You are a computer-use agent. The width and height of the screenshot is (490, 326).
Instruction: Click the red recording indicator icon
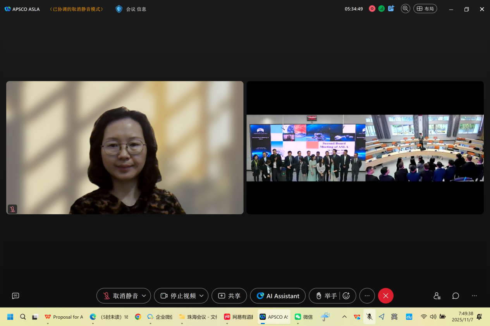(372, 9)
